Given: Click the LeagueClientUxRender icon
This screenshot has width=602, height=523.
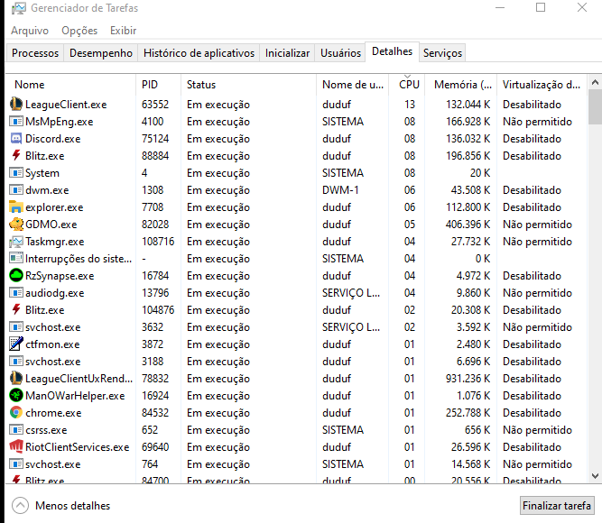Looking at the screenshot, I should tap(15, 379).
